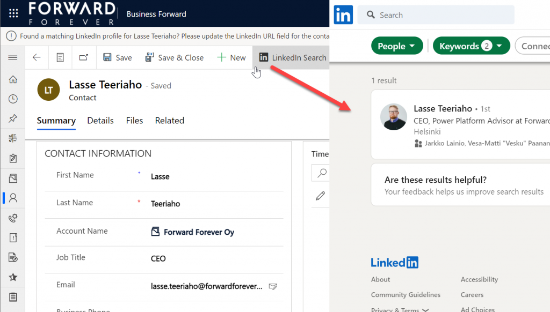The image size is (550, 312).
Task: Open the Activities clipboard sidebar icon
Action: pos(13,158)
